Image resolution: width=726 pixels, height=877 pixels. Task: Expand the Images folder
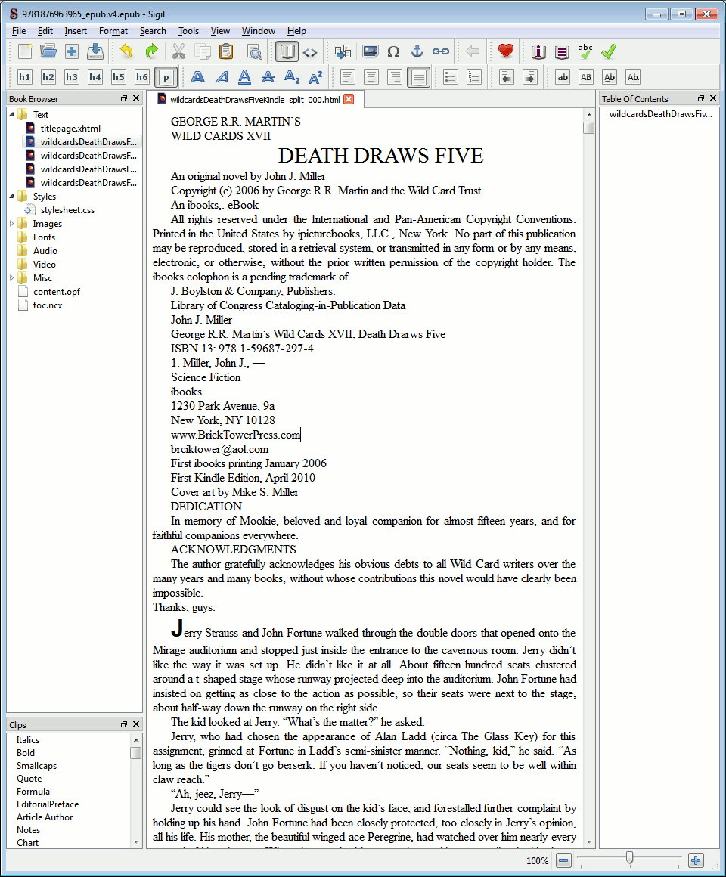[12, 223]
